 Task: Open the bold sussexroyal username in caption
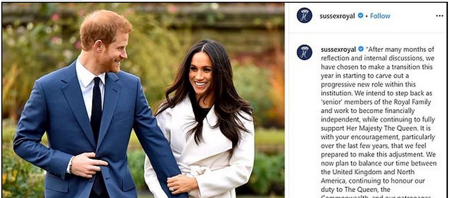tap(338, 50)
